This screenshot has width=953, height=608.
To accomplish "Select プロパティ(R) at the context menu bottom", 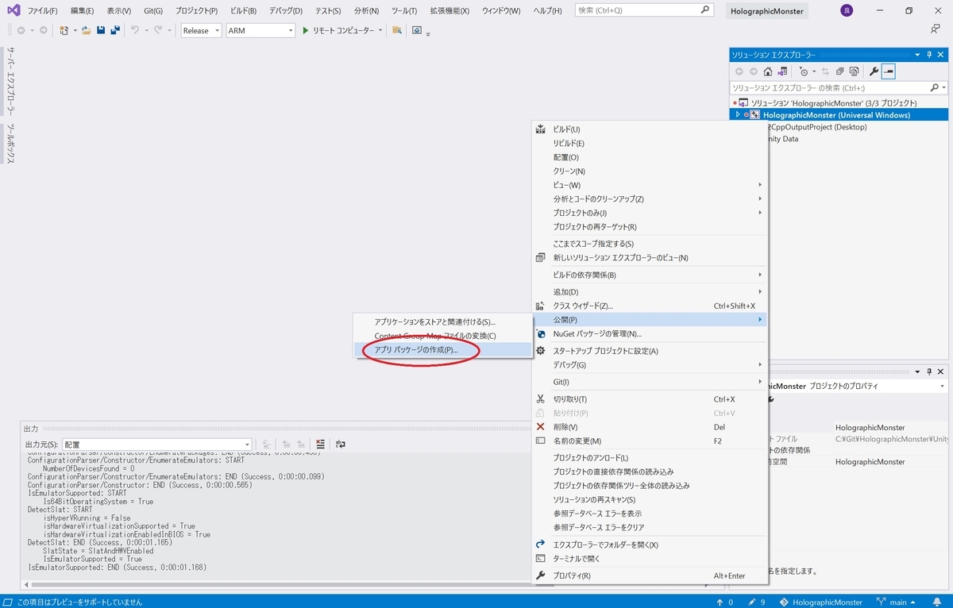I will (650, 575).
